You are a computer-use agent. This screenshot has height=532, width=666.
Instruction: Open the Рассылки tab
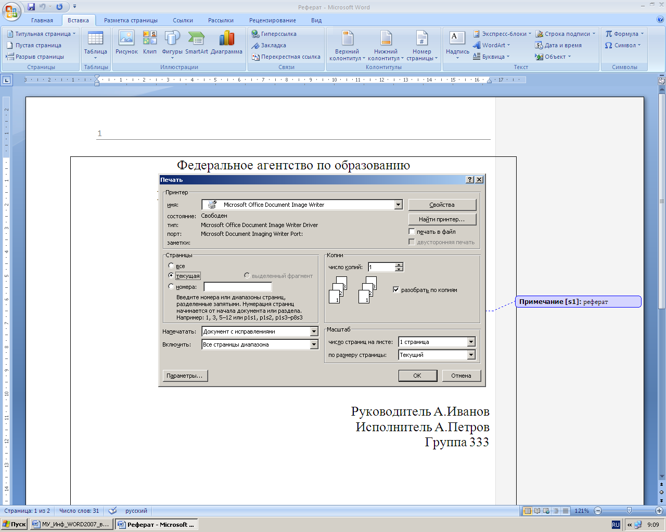[x=221, y=20]
